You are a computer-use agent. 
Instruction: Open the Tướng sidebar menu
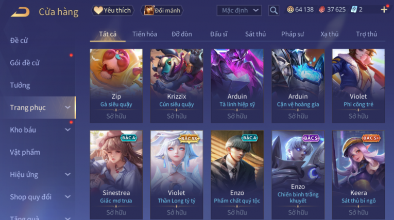click(20, 85)
